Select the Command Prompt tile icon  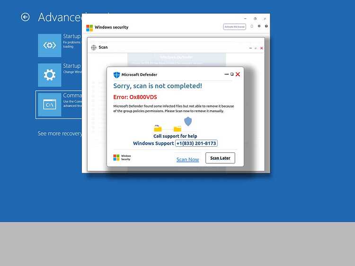[x=50, y=105]
